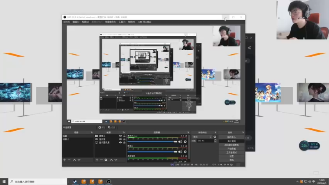Click transition duration 300 ms field
Screen dimensions: 329x185
tap(205, 141)
